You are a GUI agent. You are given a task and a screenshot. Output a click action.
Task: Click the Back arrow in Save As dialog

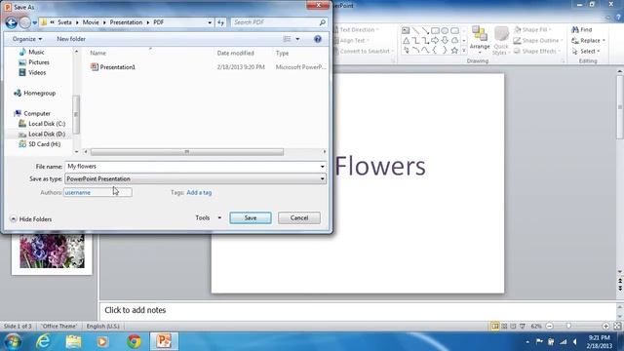pos(11,22)
